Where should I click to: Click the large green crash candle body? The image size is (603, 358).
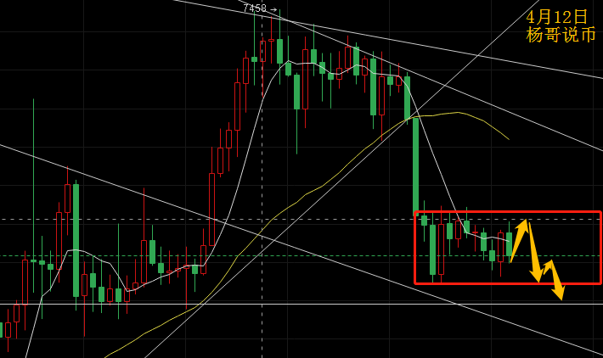point(415,167)
